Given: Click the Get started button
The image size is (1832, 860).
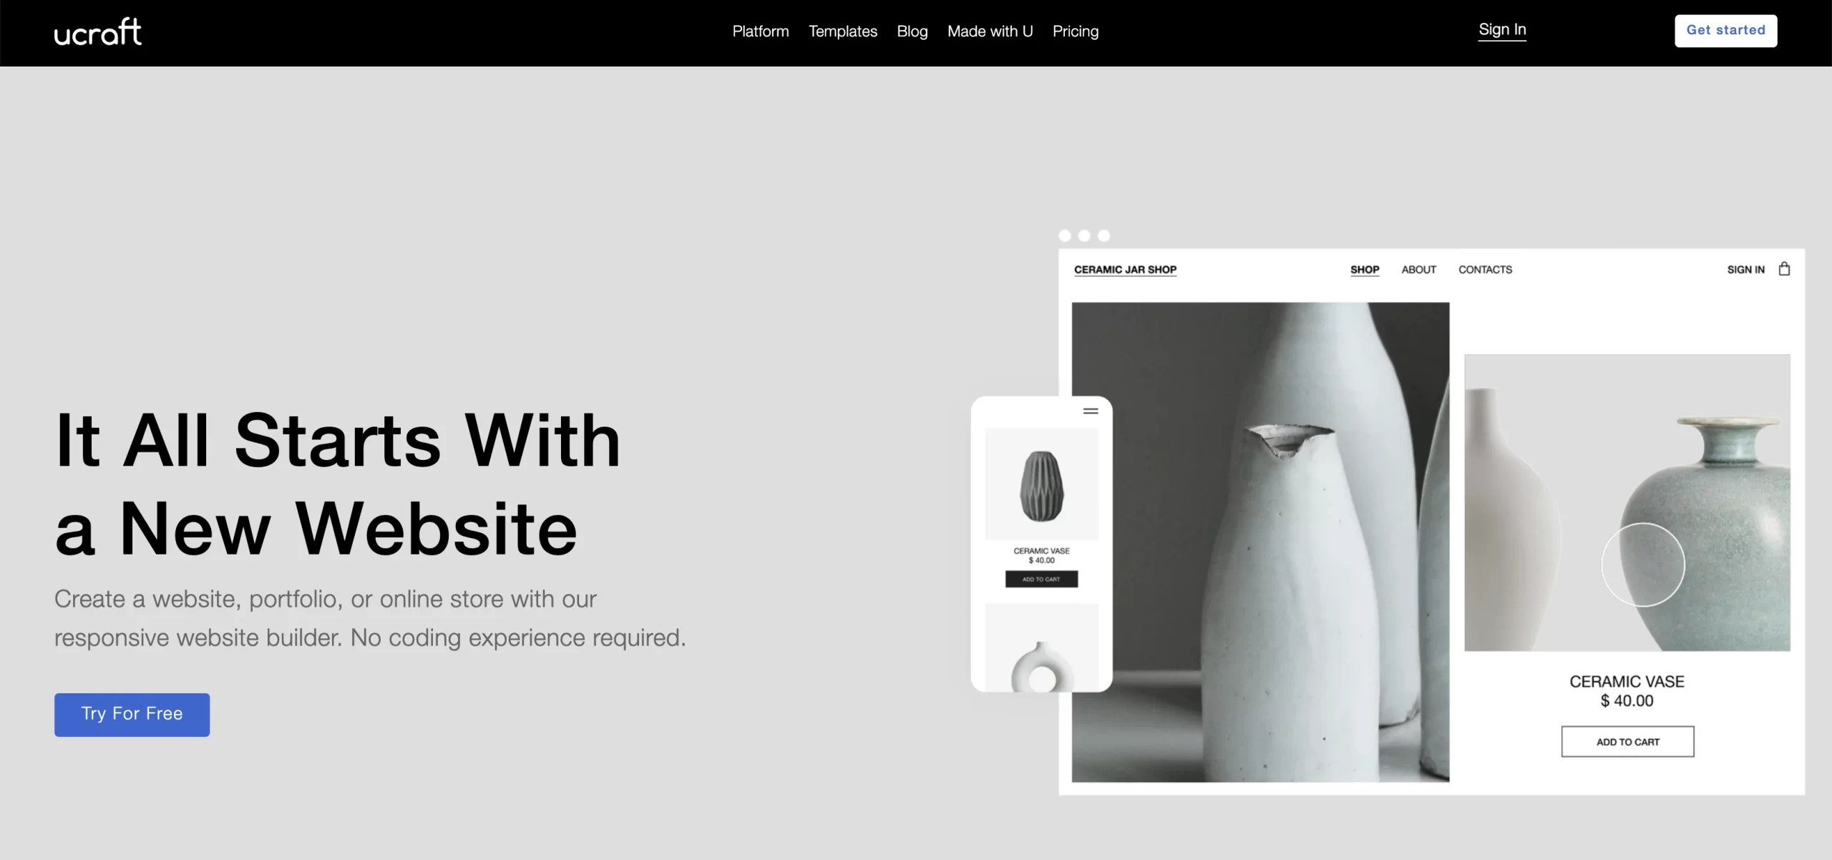Looking at the screenshot, I should [1725, 31].
